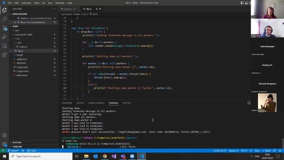The width and height of the screenshot is (284, 160).
Task: Open Google Chrome from the taskbar
Action: (105, 156)
